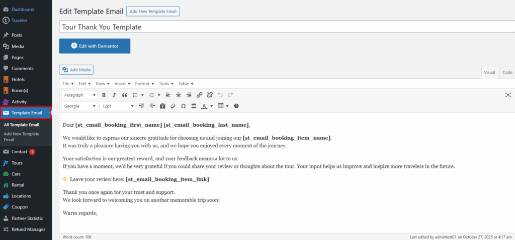
Task: Enter distraction-free fullscreen mode
Action: click(508, 95)
